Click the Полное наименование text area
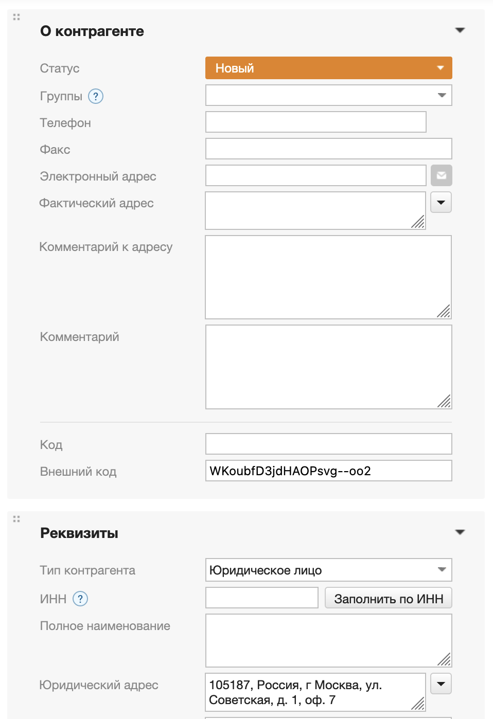 [328, 640]
